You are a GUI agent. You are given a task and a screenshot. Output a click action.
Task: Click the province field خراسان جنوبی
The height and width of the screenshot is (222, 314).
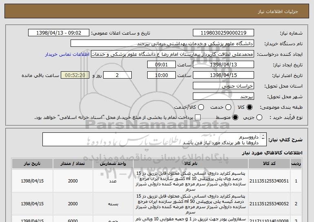pos(223,86)
